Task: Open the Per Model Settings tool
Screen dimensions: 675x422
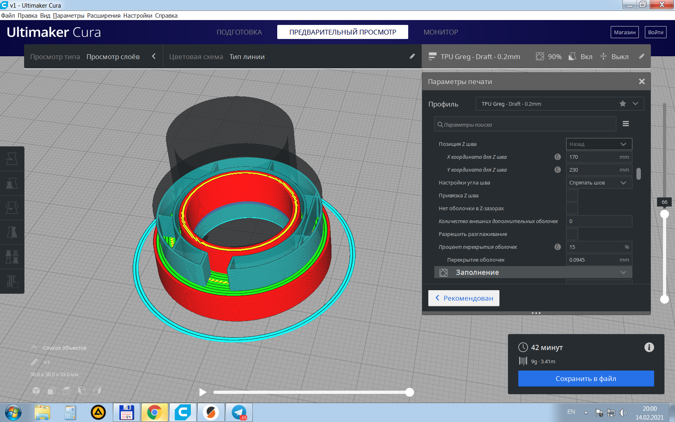Action: click(12, 257)
